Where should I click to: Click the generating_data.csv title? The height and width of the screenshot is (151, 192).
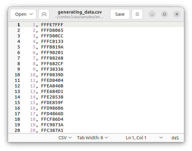(x=80, y=12)
